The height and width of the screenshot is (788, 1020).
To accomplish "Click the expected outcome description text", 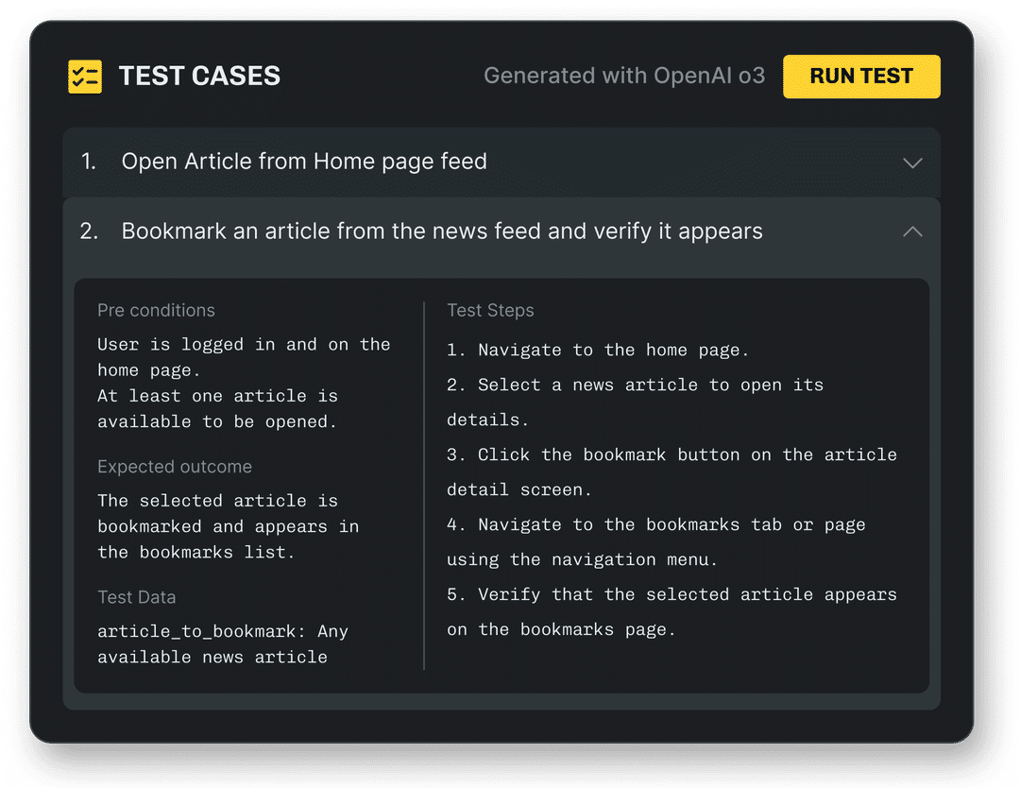I will pyautogui.click(x=228, y=526).
